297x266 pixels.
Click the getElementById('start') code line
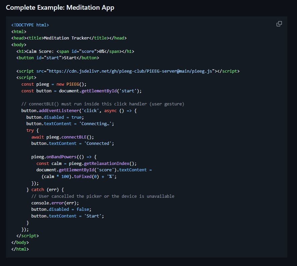[x=82, y=91]
